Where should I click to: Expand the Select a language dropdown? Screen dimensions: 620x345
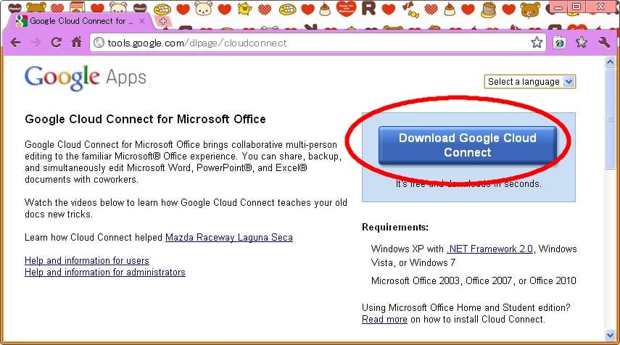(530, 82)
